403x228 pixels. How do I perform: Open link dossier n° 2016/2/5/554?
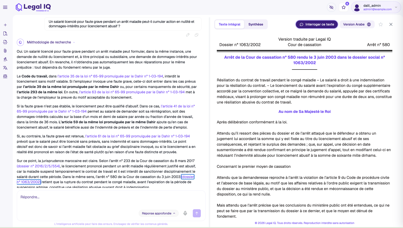tap(38, 166)
